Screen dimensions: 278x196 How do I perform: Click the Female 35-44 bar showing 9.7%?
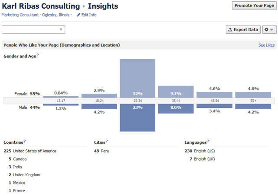coord(176,92)
